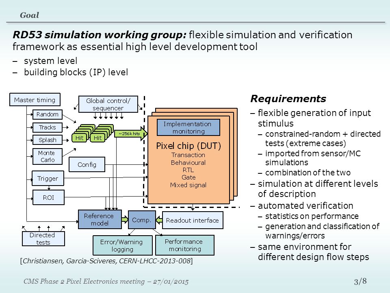The image size is (390, 293).
Task: Click the 'Gate' level text
Action: (x=188, y=177)
